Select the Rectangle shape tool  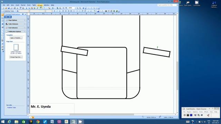pyautogui.click(x=2, y=38)
